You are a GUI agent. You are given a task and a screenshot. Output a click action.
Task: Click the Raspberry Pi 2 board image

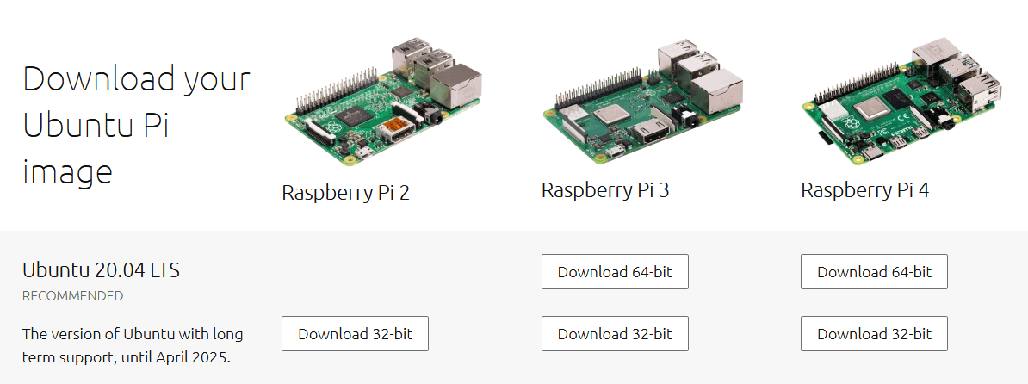click(x=383, y=102)
